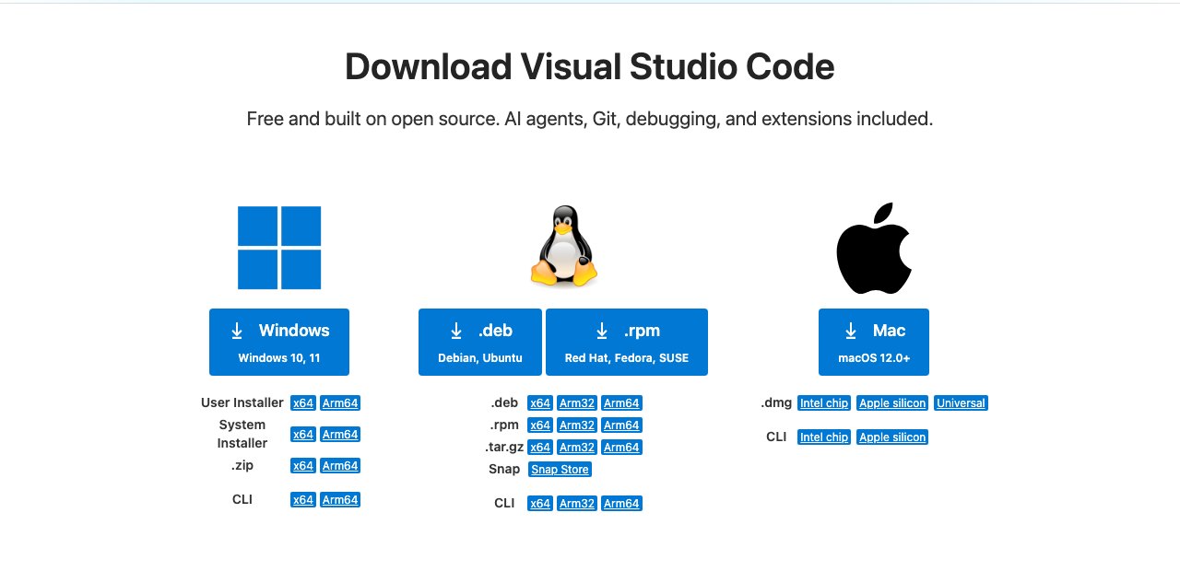This screenshot has width=1180, height=571.
Task: Click the Apple logo icon
Action: [x=874, y=247]
